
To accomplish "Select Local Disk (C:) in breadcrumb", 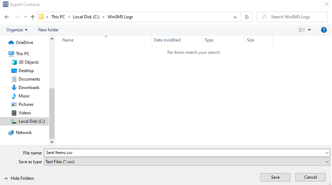I will [86, 17].
